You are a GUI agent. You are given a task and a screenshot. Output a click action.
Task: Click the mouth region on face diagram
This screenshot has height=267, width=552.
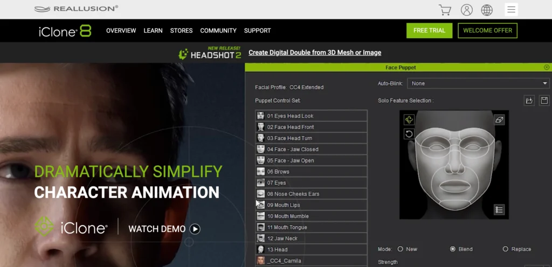click(x=454, y=186)
